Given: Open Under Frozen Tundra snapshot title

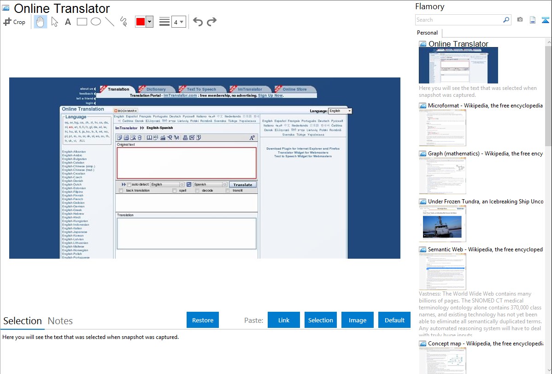Looking at the screenshot, I should (x=486, y=201).
